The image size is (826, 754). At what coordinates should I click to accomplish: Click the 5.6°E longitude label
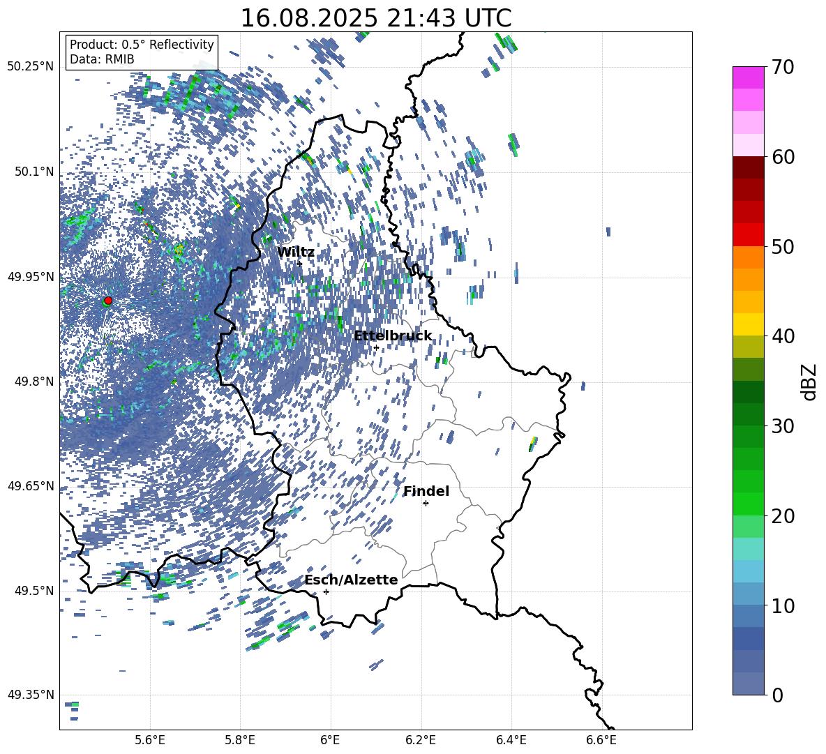click(x=149, y=740)
